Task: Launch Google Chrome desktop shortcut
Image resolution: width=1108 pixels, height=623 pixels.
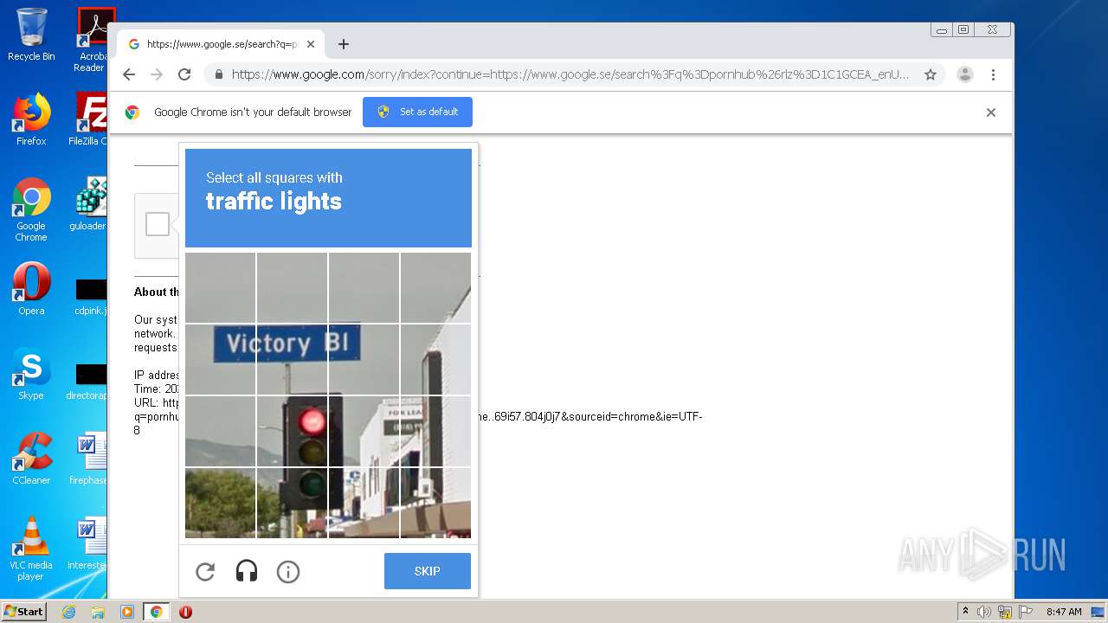Action: 31,209
